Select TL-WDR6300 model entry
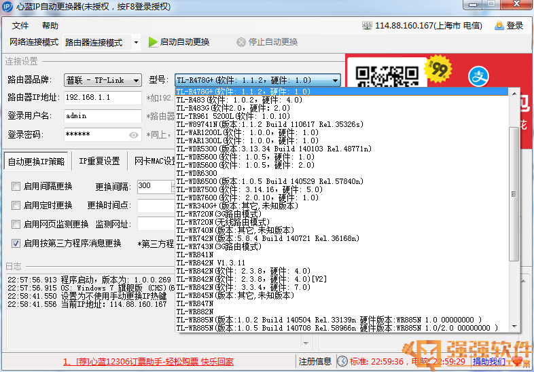This screenshot has width=534, height=372. [x=342, y=173]
